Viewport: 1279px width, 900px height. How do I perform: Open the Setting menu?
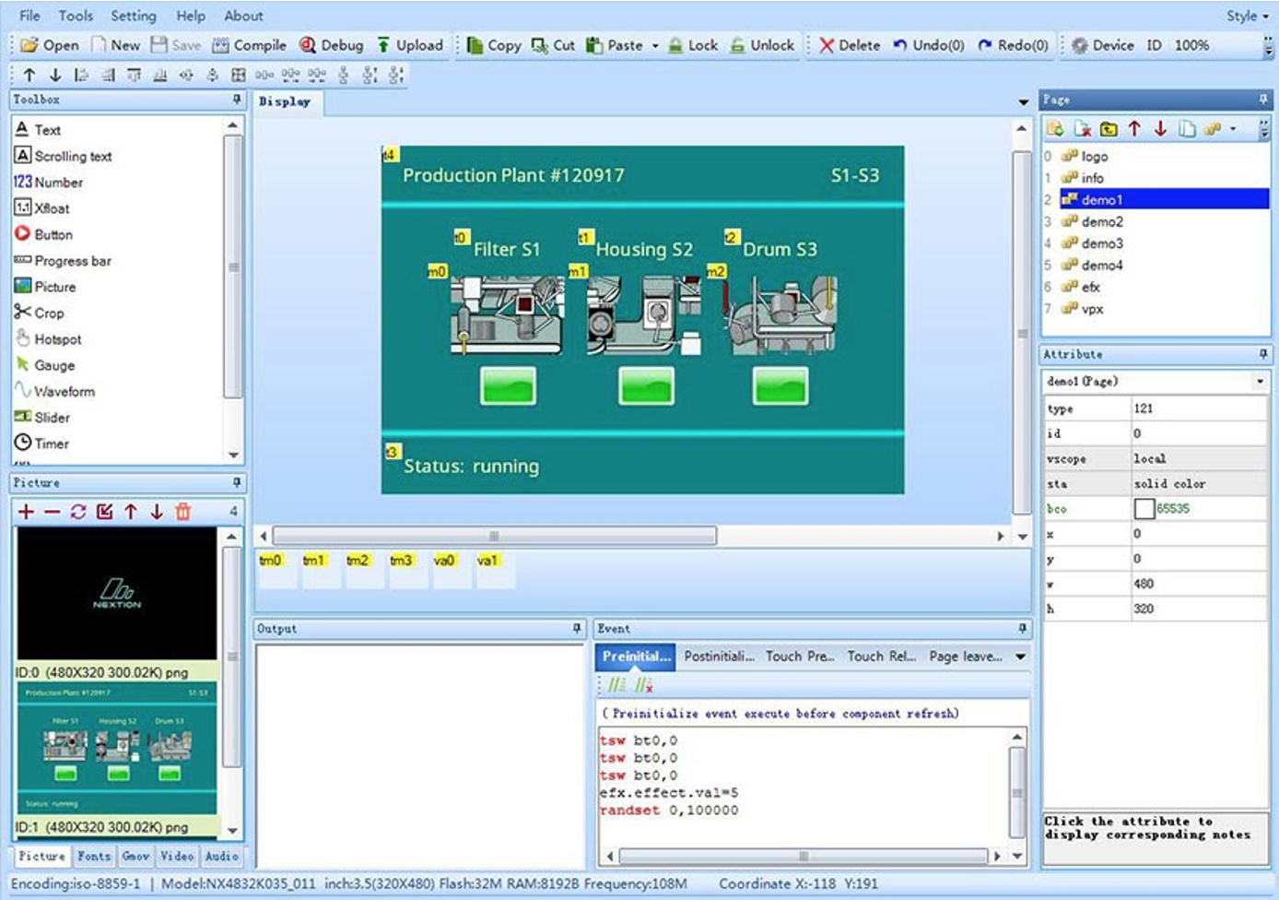[134, 16]
